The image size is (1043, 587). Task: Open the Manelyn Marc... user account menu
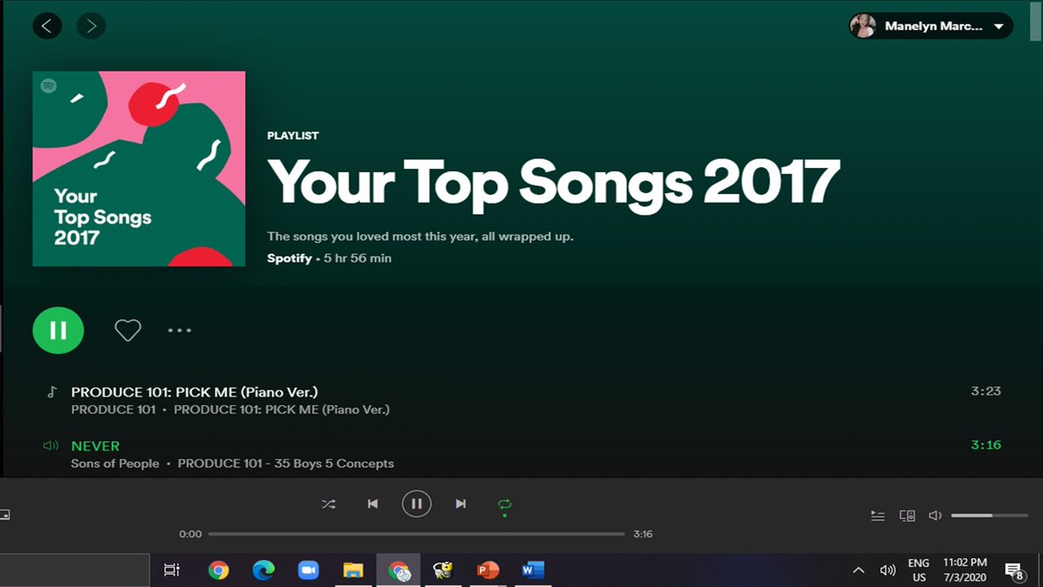click(x=931, y=26)
